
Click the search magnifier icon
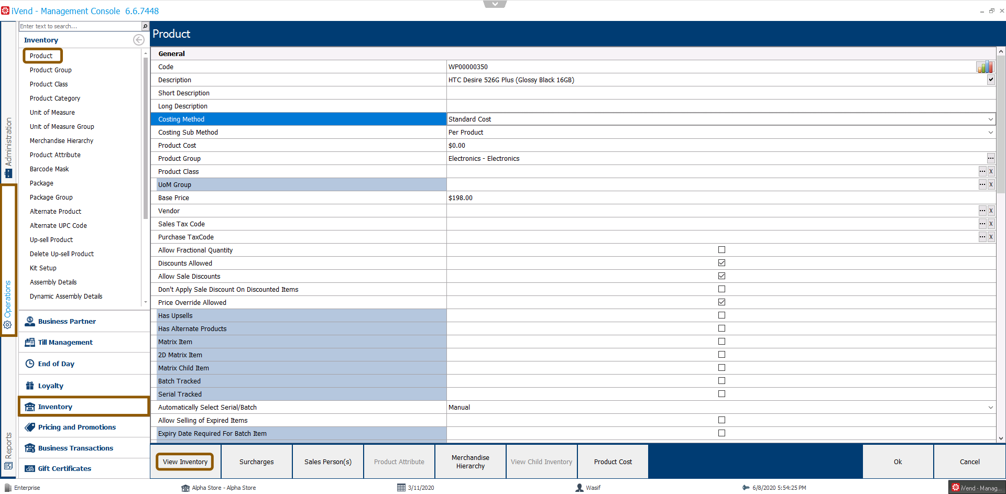[145, 26]
